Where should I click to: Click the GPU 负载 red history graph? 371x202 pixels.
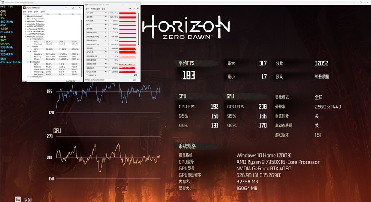coord(128,52)
